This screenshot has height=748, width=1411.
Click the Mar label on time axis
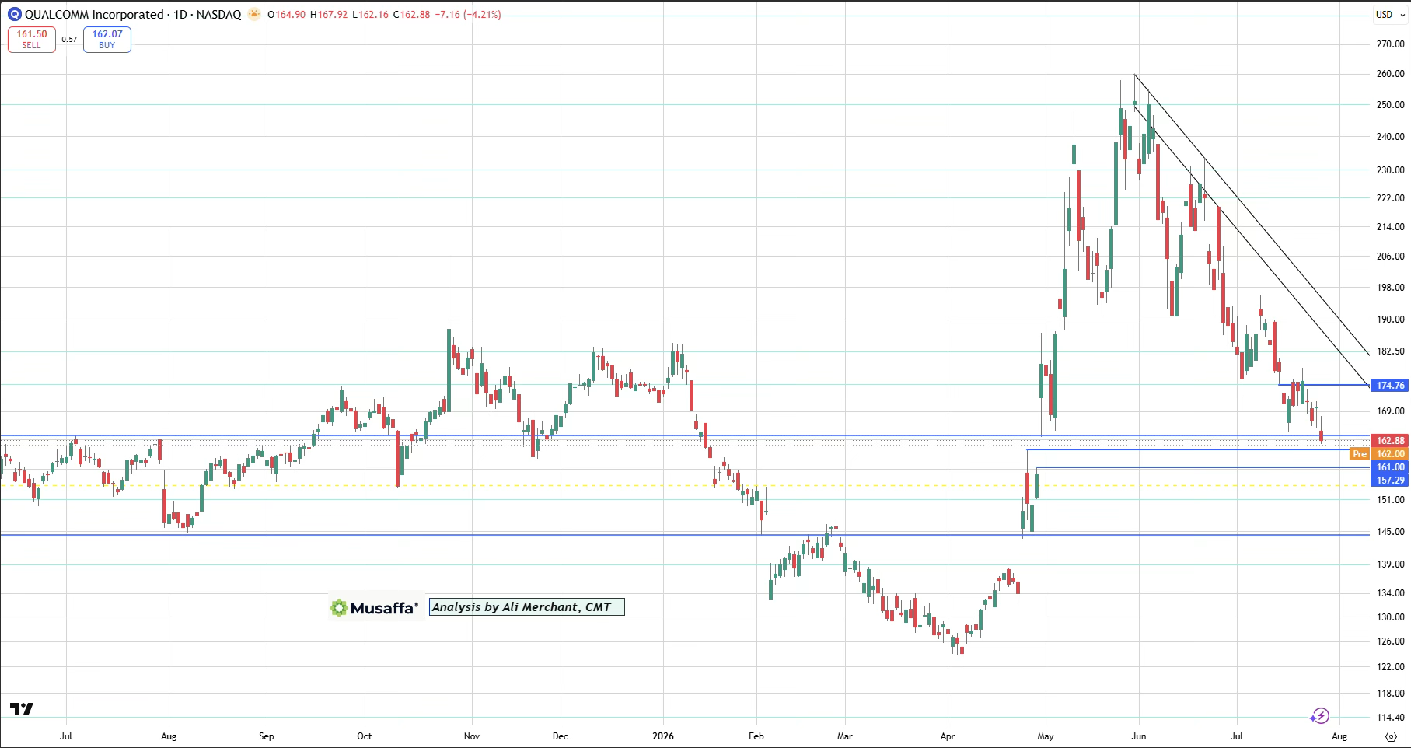coord(845,736)
